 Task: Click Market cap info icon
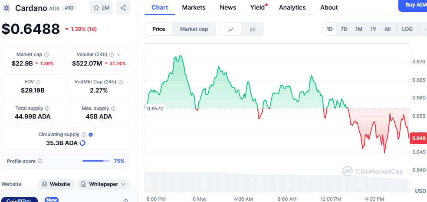pyautogui.click(x=46, y=55)
